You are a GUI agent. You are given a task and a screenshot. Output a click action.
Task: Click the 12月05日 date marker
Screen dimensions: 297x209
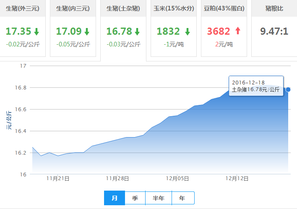pos(177,178)
